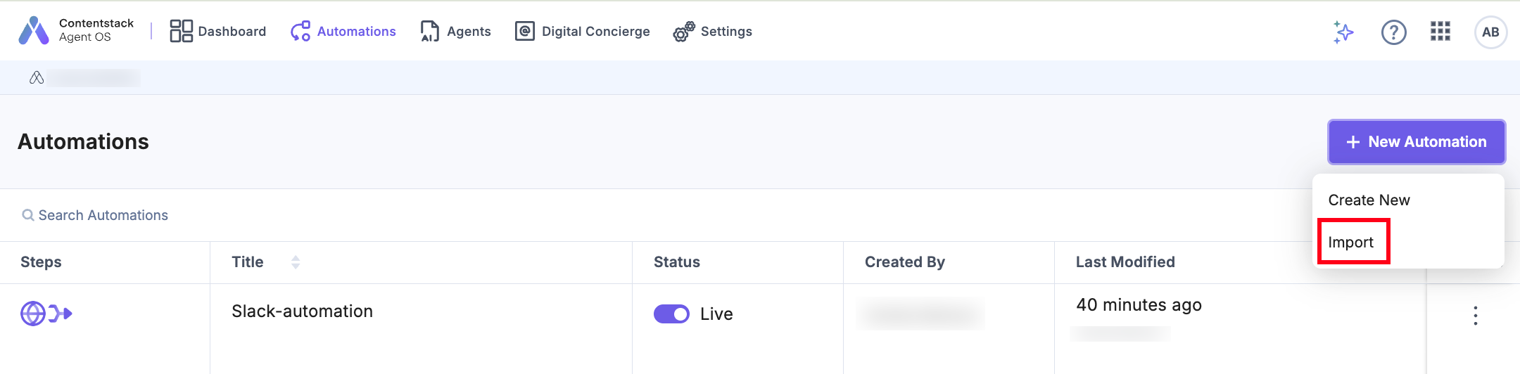Image resolution: width=1520 pixels, height=374 pixels.
Task: Click the New Automation button
Action: 1416,142
